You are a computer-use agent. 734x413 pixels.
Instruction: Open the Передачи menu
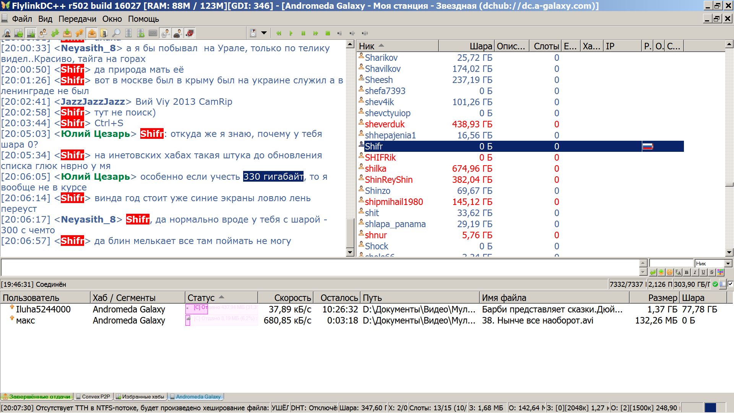tap(77, 19)
